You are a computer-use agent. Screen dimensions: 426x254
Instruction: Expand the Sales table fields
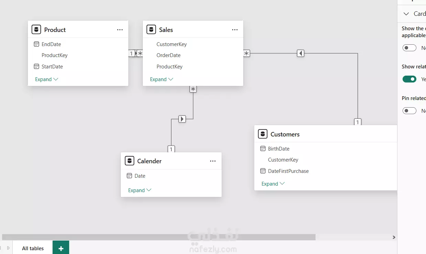pyautogui.click(x=161, y=79)
